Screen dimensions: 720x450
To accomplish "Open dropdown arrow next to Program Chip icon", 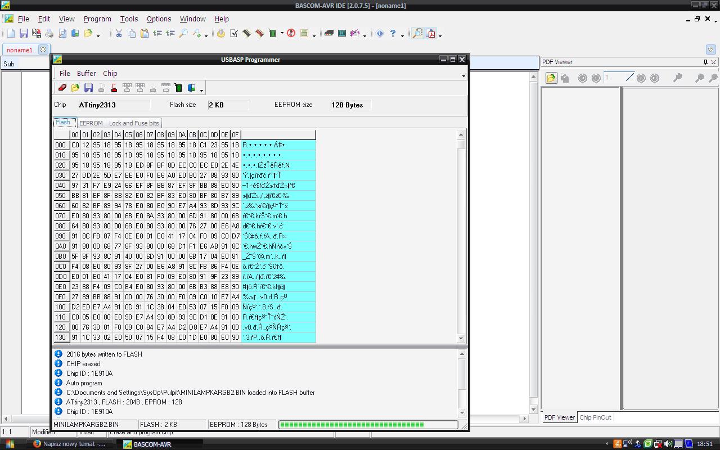I will pos(281,34).
